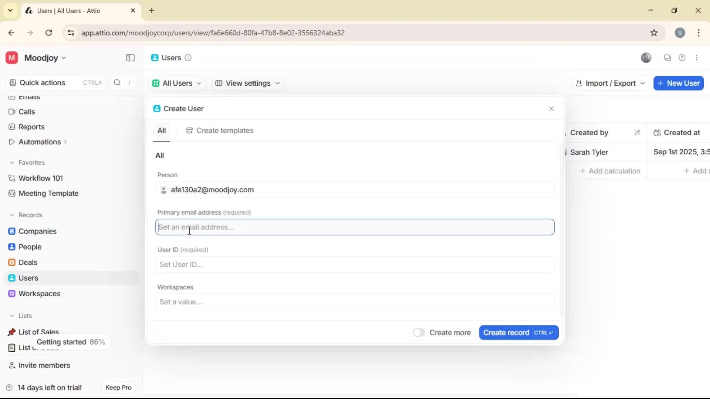710x399 pixels.
Task: Select Companies under Records
Action: [37, 231]
